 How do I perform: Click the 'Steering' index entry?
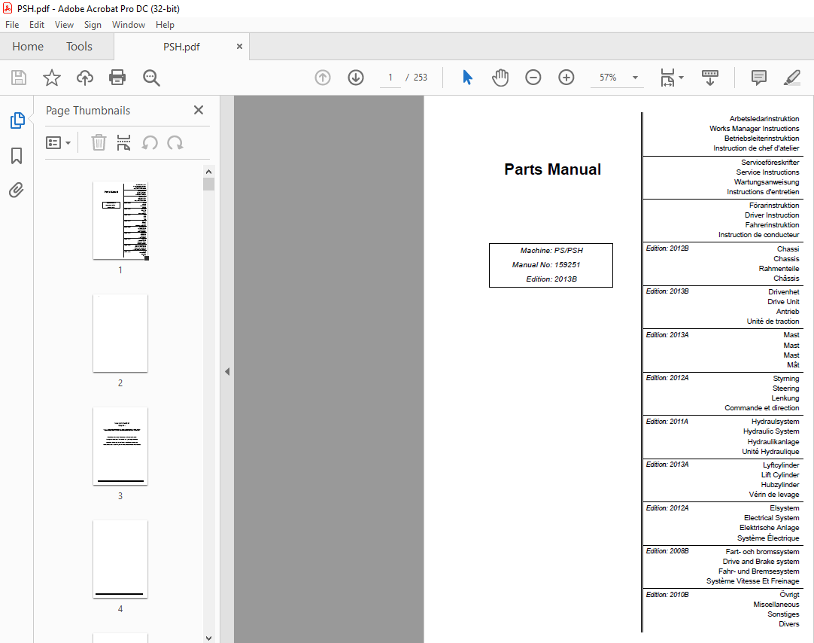coord(786,388)
